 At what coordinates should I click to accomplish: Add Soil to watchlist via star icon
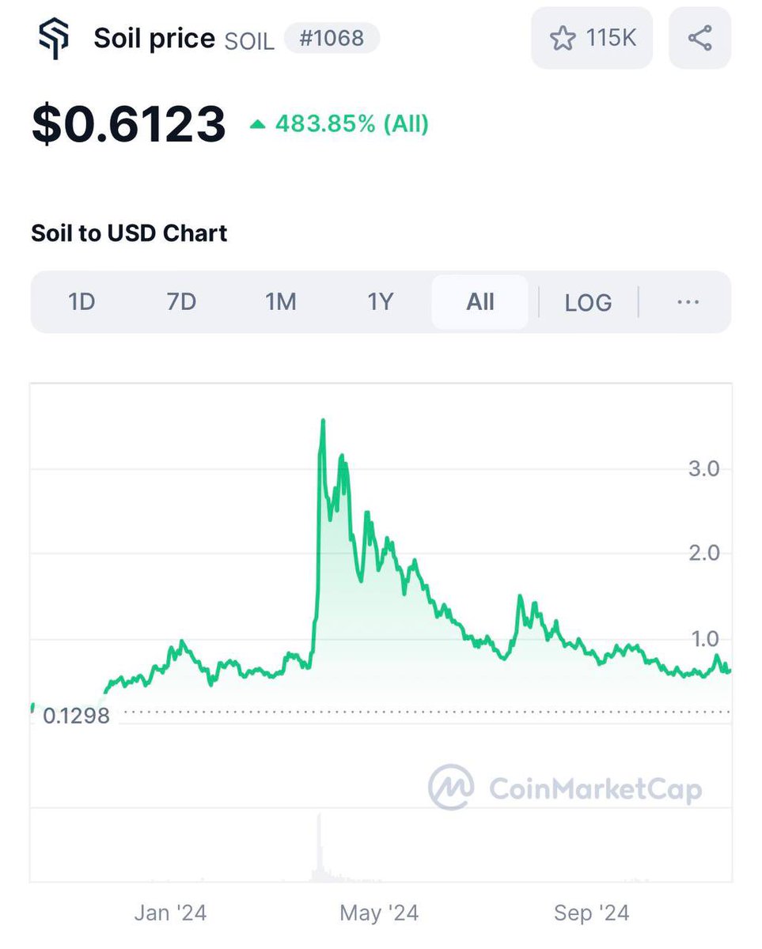click(563, 38)
